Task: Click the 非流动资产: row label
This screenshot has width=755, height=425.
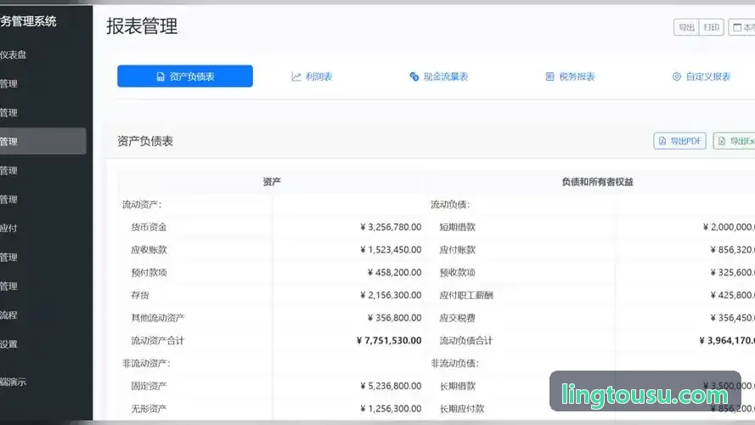Action: pos(146,363)
